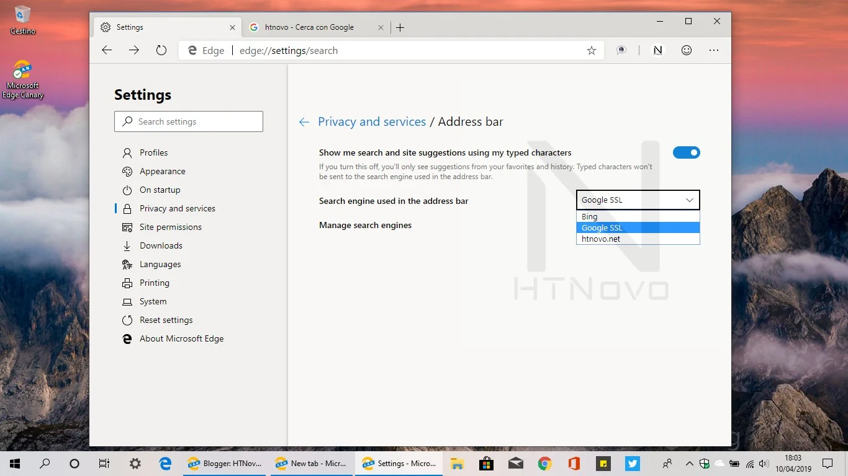Open Mail app from taskbar
This screenshot has width=848, height=476.
[516, 463]
